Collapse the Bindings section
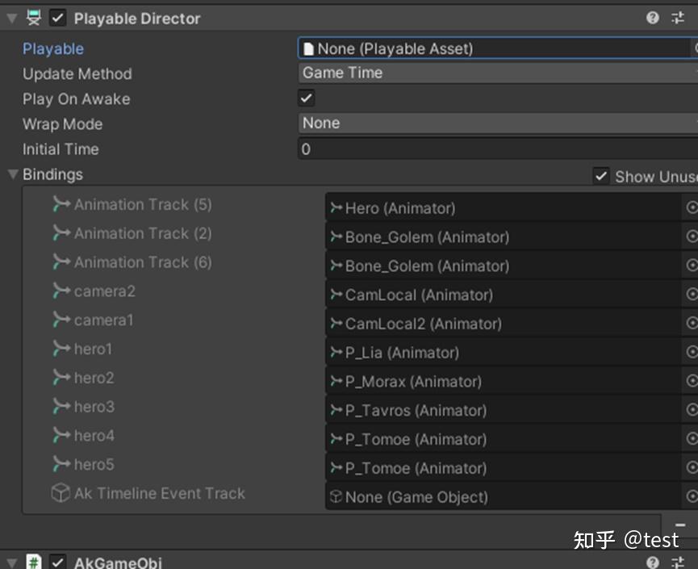The image size is (698, 569). (x=11, y=174)
